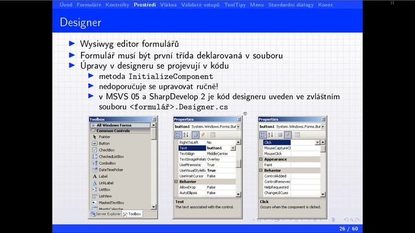
Task: Pick the ComboBox control icon in Toolbox
Action: pos(95,163)
